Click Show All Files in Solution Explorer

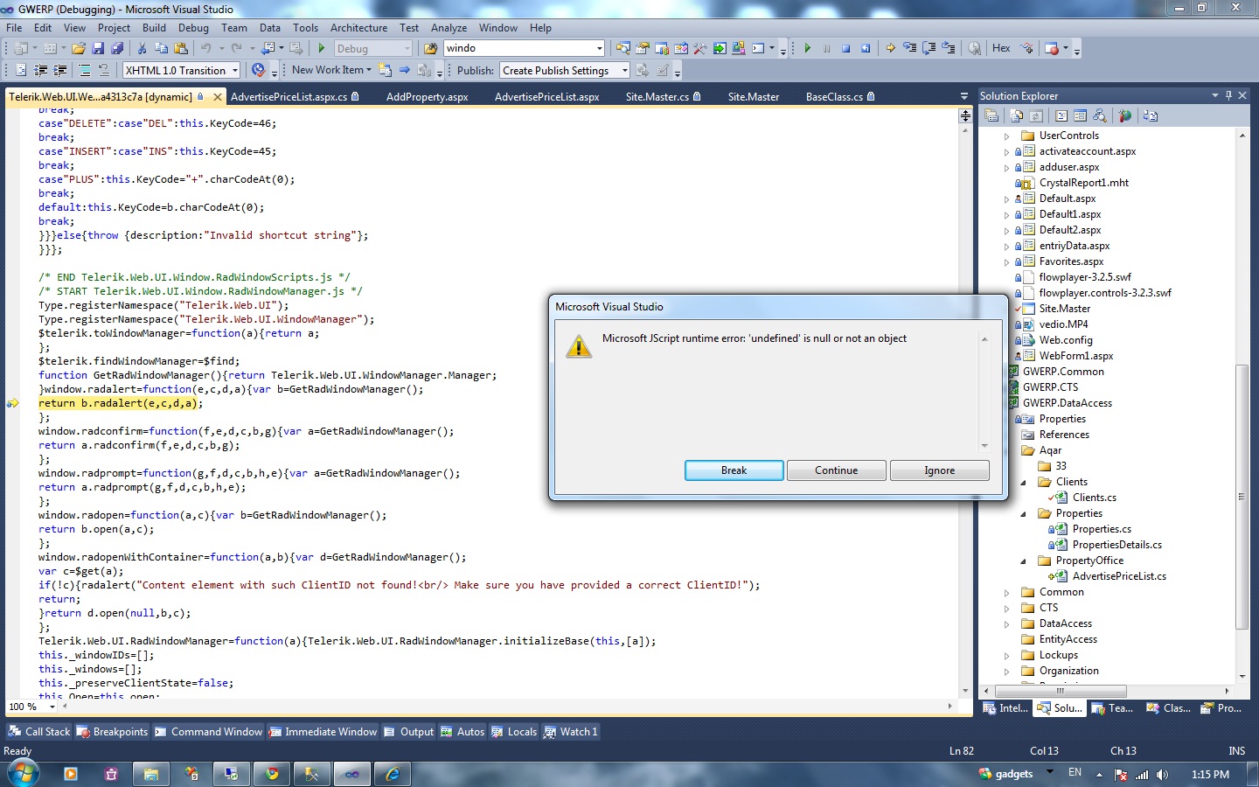(x=1016, y=115)
